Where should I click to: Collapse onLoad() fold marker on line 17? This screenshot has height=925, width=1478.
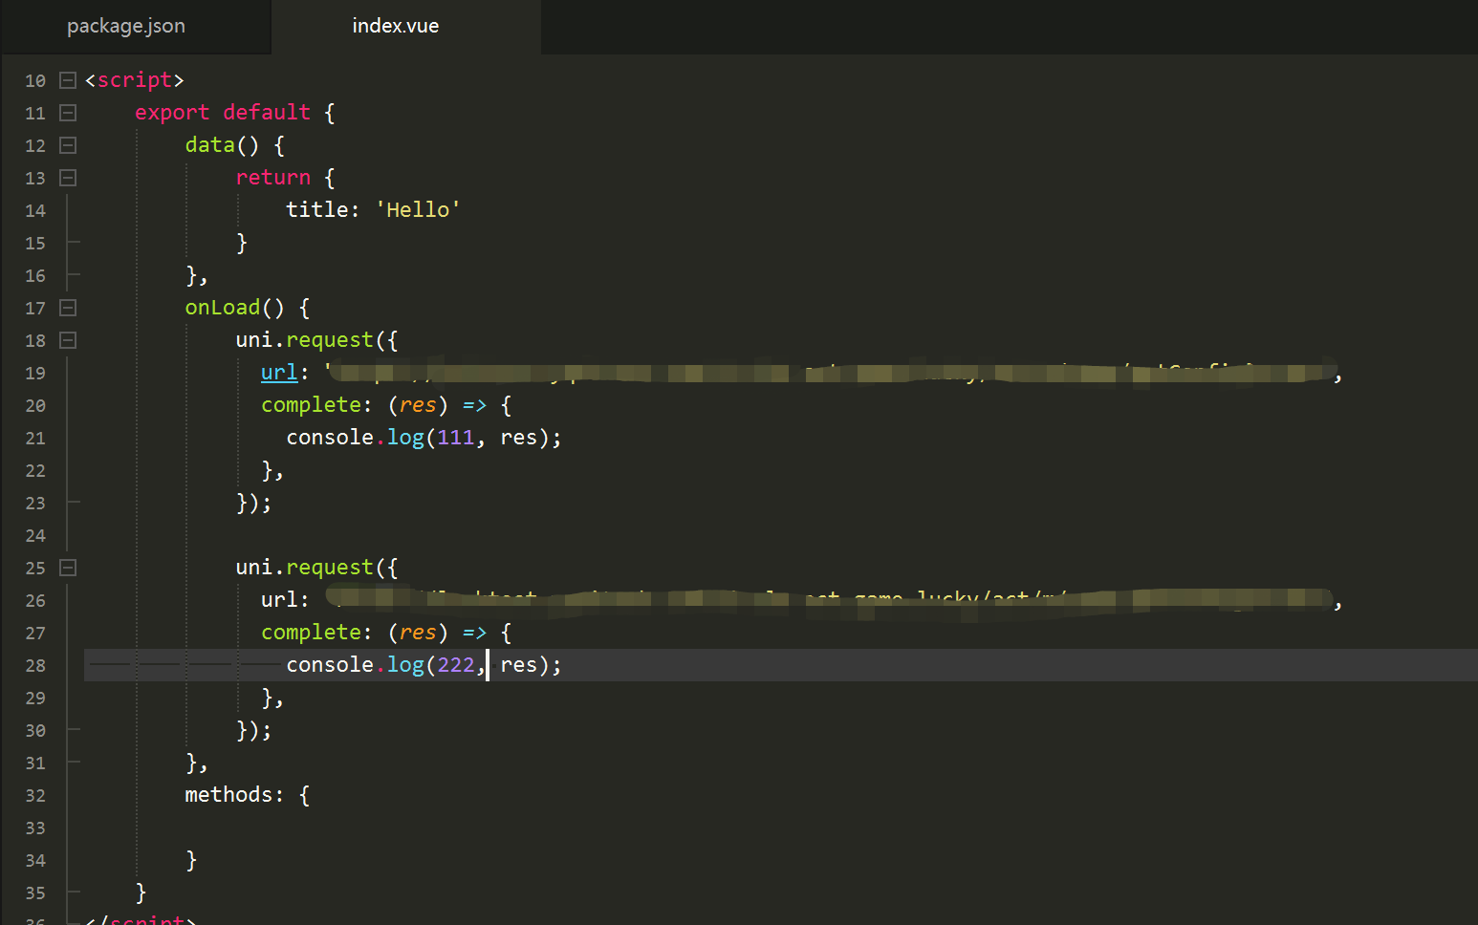point(68,308)
